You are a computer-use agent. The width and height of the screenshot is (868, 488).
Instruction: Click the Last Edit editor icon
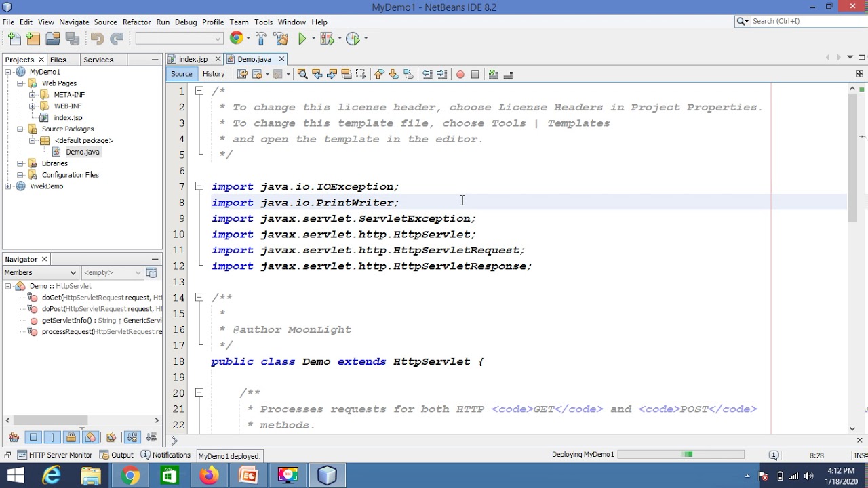click(241, 75)
